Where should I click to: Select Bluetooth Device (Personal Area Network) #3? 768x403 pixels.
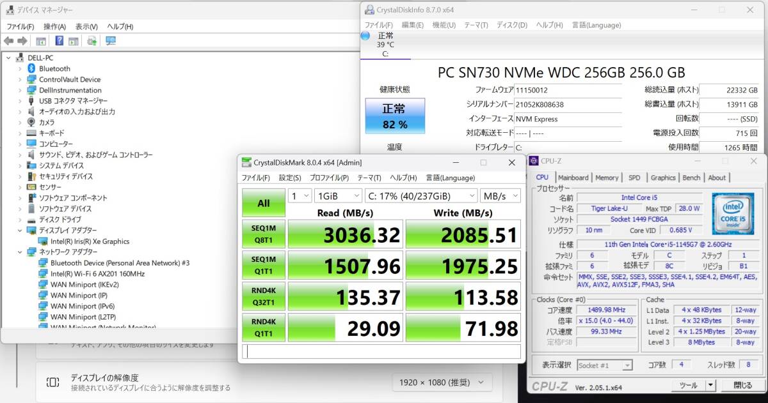pos(120,262)
